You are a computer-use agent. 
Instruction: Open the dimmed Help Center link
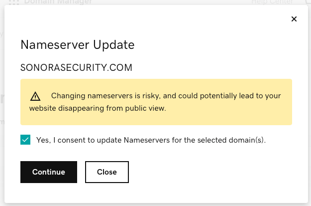(x=272, y=2)
